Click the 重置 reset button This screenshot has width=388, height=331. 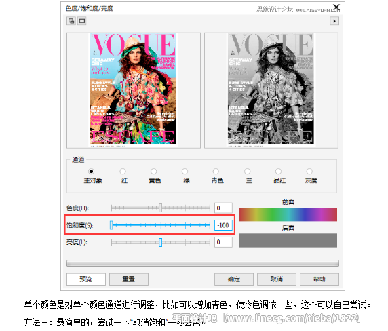pyautogui.click(x=129, y=279)
